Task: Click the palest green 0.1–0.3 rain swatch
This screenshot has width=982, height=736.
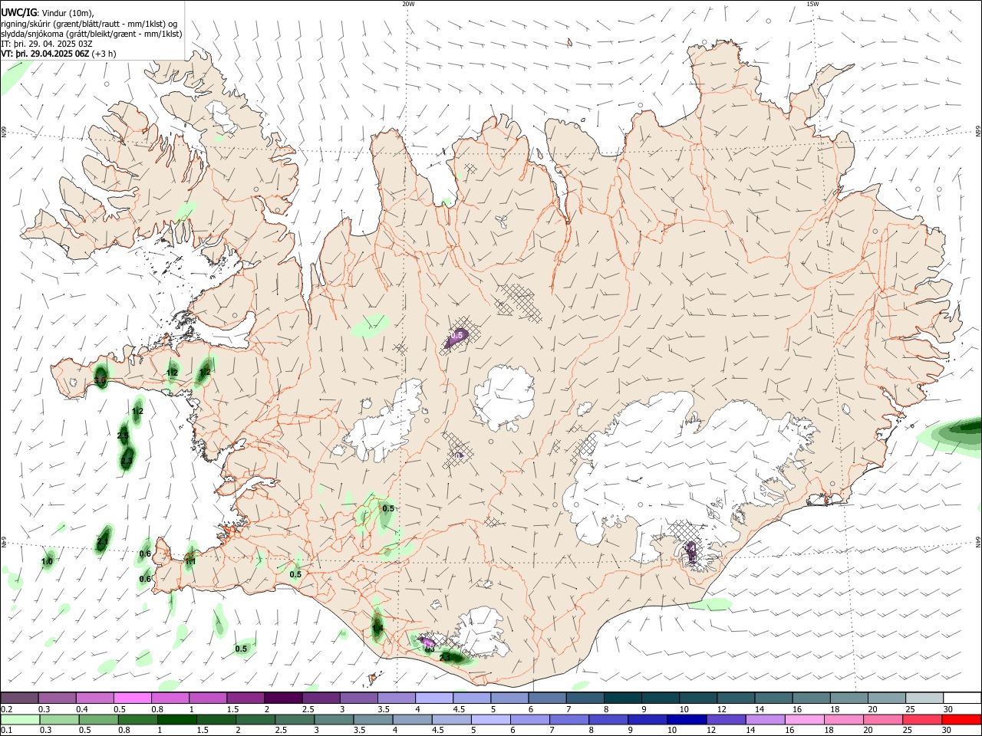Action: (x=20, y=719)
